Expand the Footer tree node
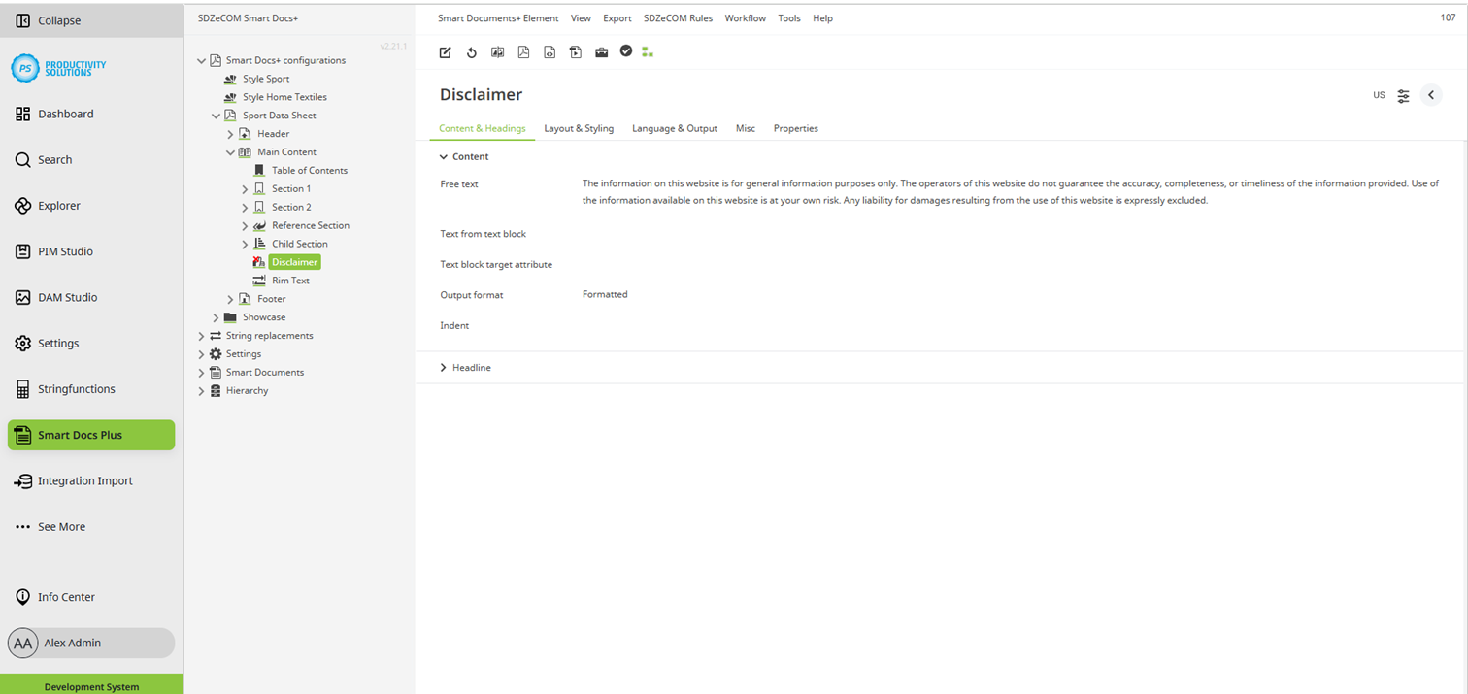This screenshot has height=694, width=1468. tap(231, 300)
